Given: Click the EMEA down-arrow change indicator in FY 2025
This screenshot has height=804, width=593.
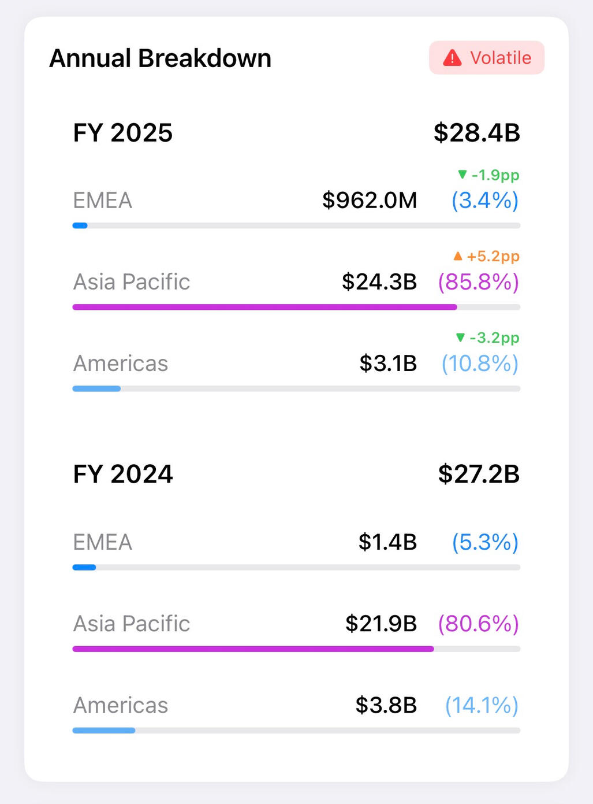Looking at the screenshot, I should (x=488, y=175).
